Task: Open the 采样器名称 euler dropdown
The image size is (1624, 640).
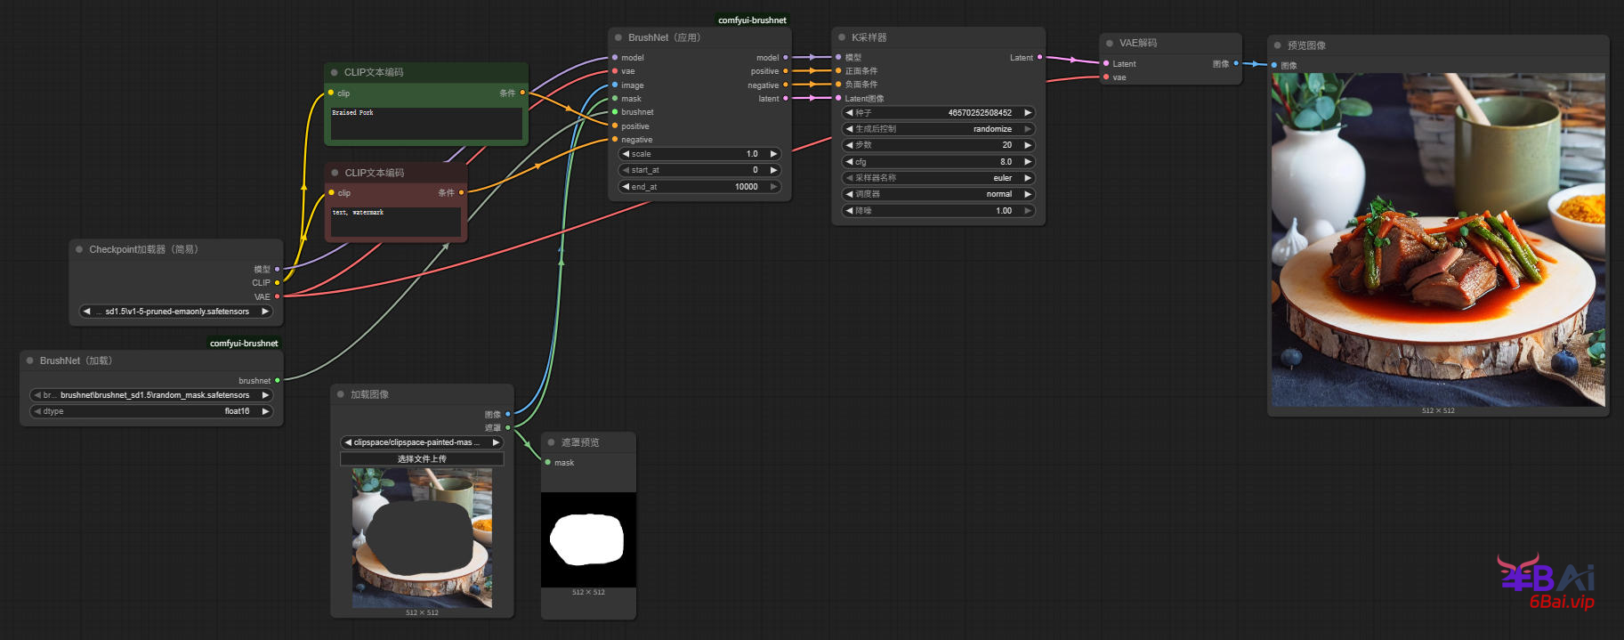Action: click(x=938, y=178)
